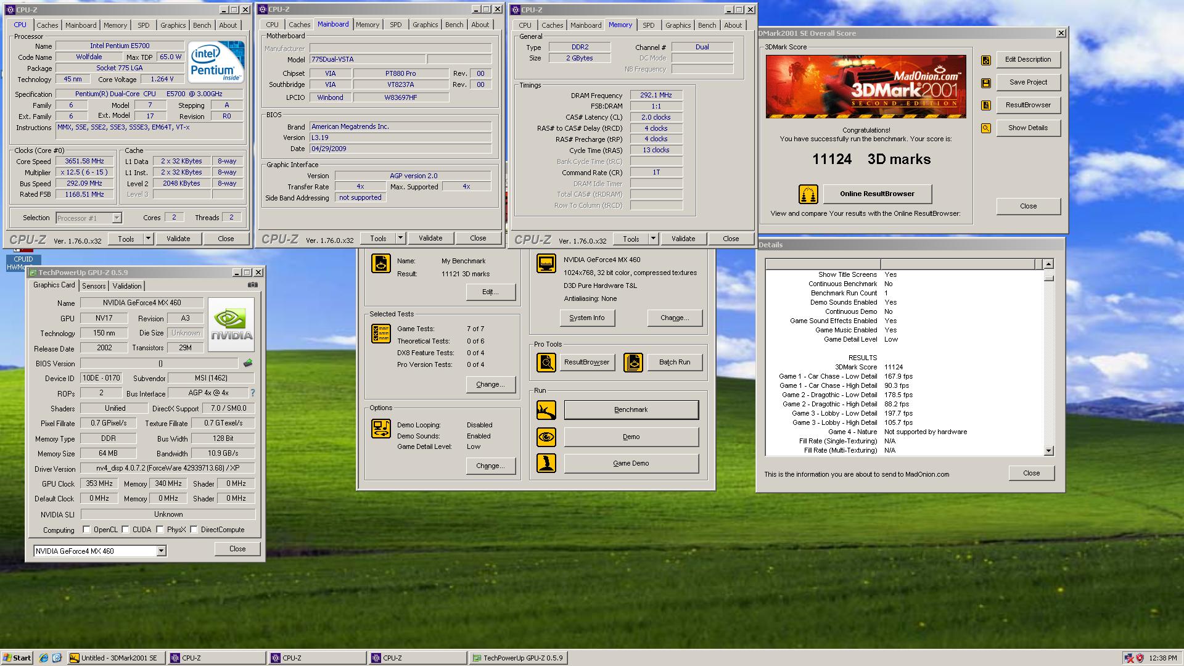Click the Details list scroll down arrow
The width and height of the screenshot is (1184, 666).
tap(1049, 451)
